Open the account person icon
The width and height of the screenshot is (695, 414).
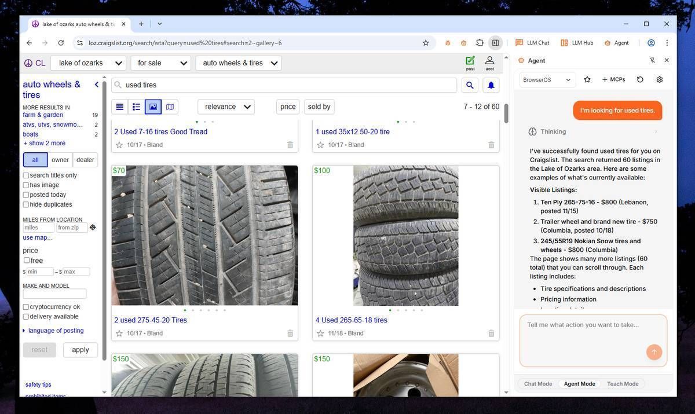489,63
